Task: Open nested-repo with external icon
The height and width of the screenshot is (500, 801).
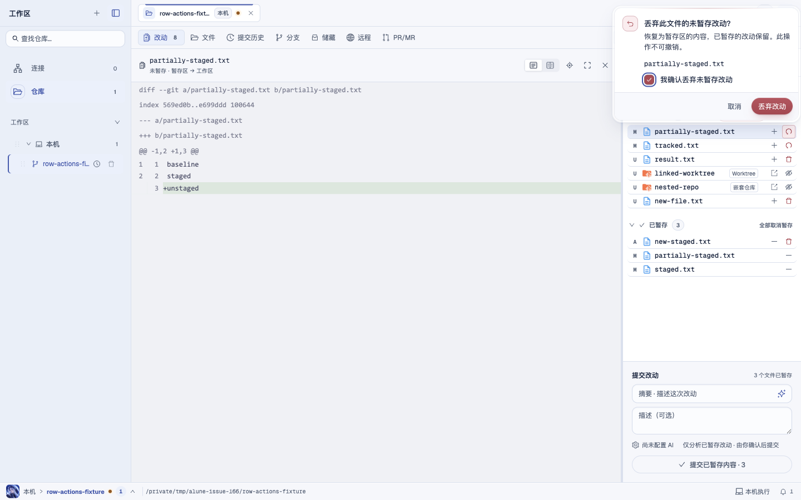Action: pyautogui.click(x=774, y=187)
